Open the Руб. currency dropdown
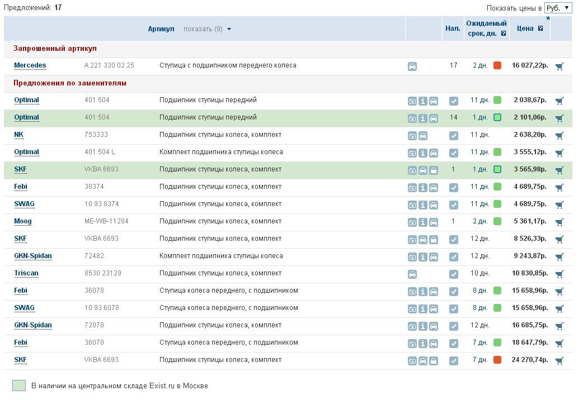This screenshot has height=400, width=583. (x=558, y=8)
